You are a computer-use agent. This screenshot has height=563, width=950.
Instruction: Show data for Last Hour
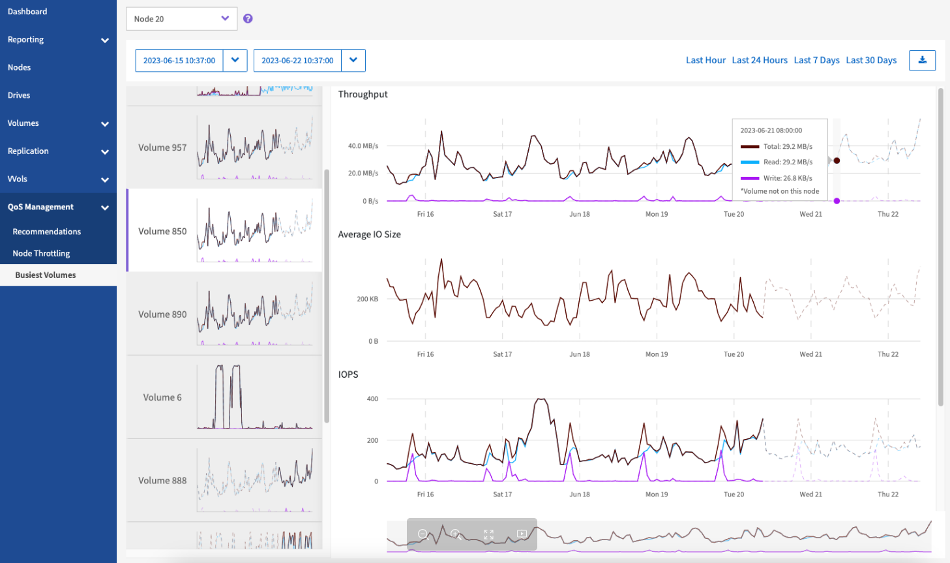(705, 60)
